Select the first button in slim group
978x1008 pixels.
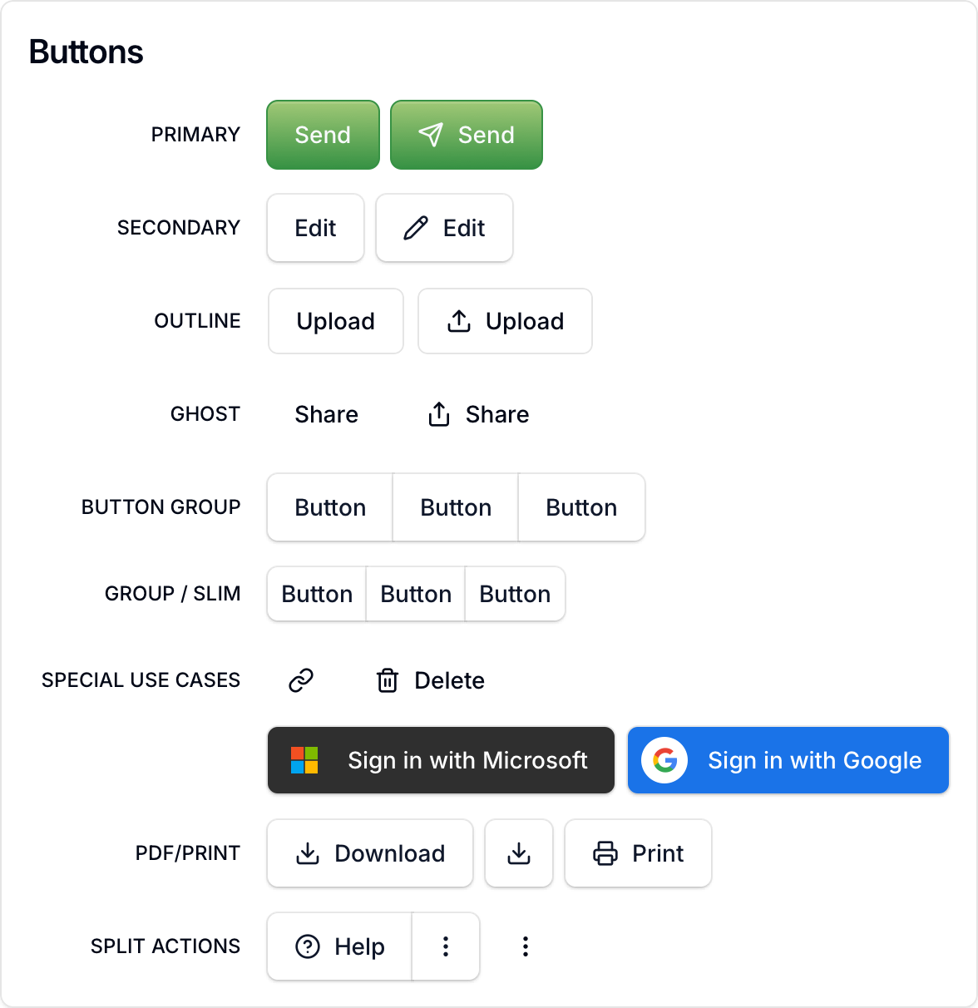(317, 594)
